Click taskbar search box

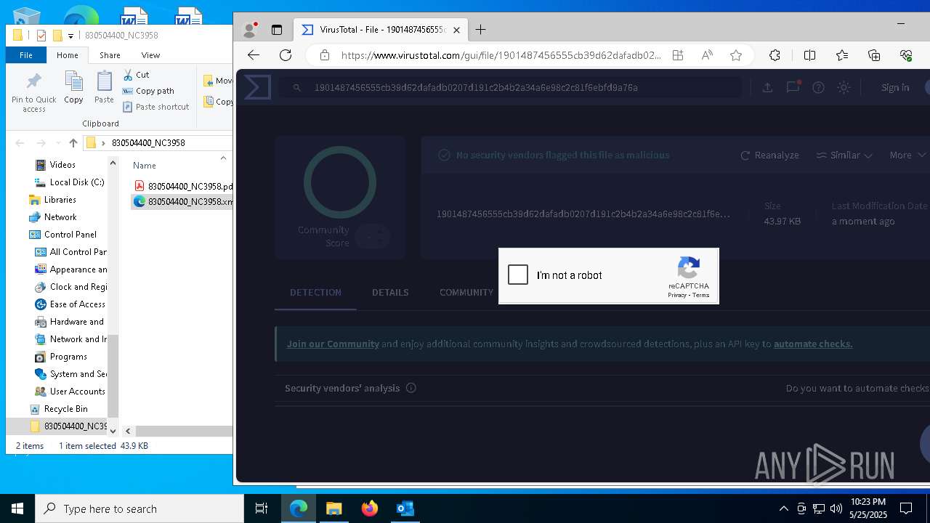(139, 508)
